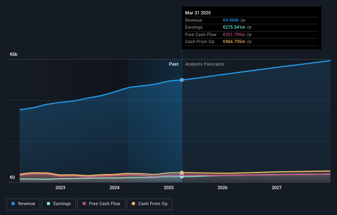The height and width of the screenshot is (215, 337).
Task: Click the orange Cash From Op legend dot
Action: coord(134,204)
